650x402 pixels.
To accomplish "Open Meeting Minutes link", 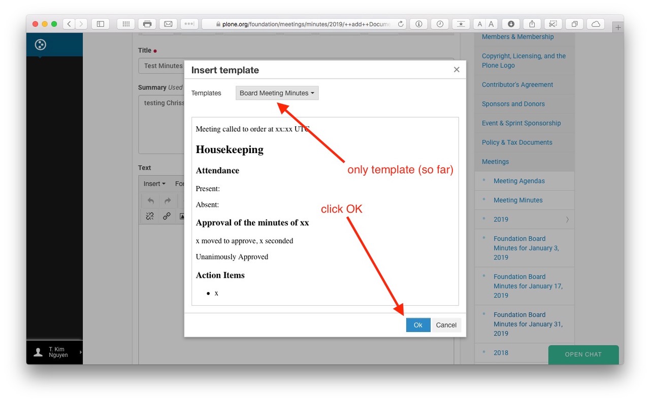I will (518, 200).
